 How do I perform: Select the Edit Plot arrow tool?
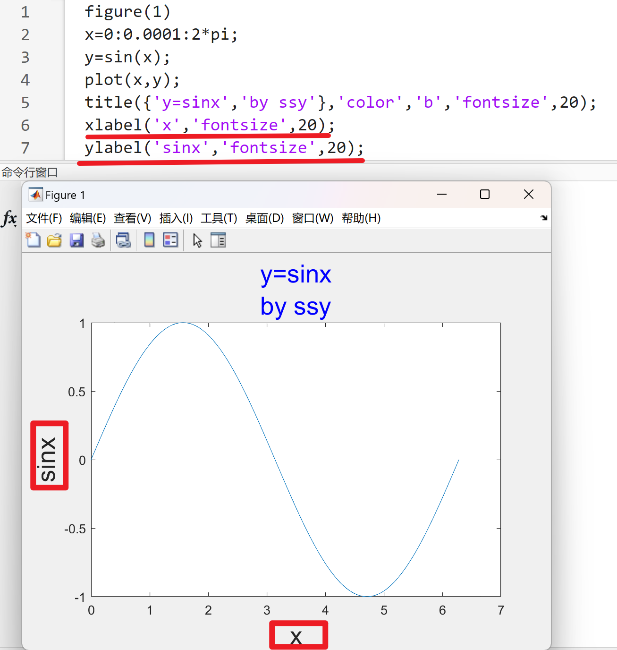(x=197, y=240)
